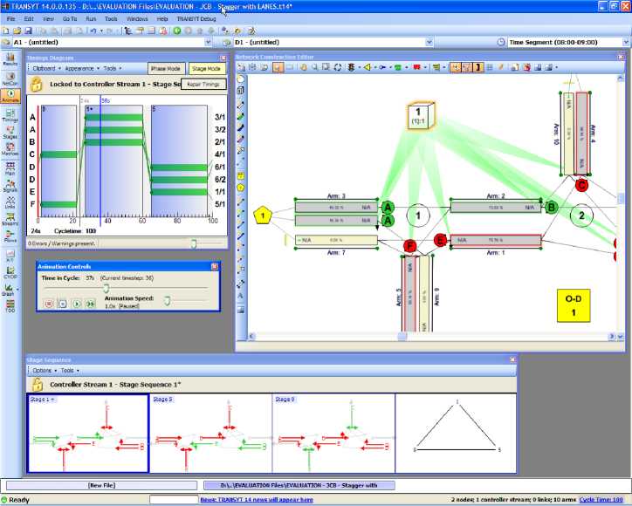The image size is (632, 506).
Task: Click the TRANSYT 14 news link
Action: point(257,500)
